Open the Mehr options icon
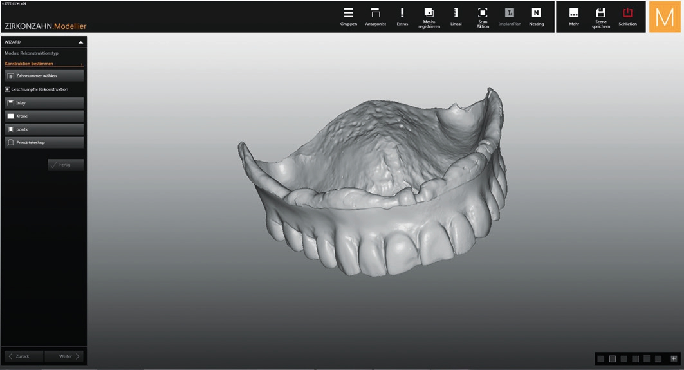 (x=574, y=13)
